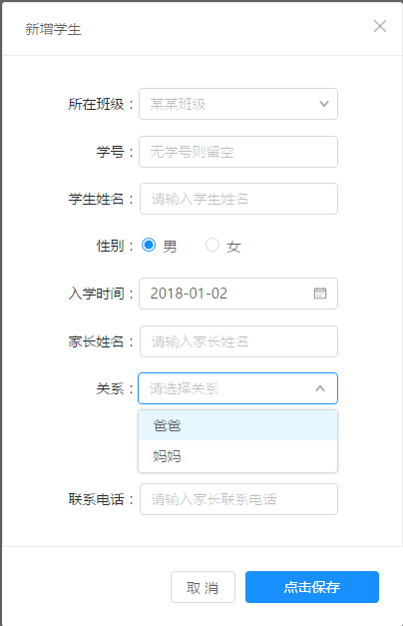Screen dimensions: 403x626
Task: Open the 某某班级 class dropdown
Action: tap(238, 104)
